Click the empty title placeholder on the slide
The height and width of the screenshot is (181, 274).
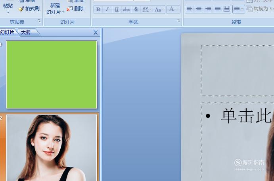coord(238,70)
